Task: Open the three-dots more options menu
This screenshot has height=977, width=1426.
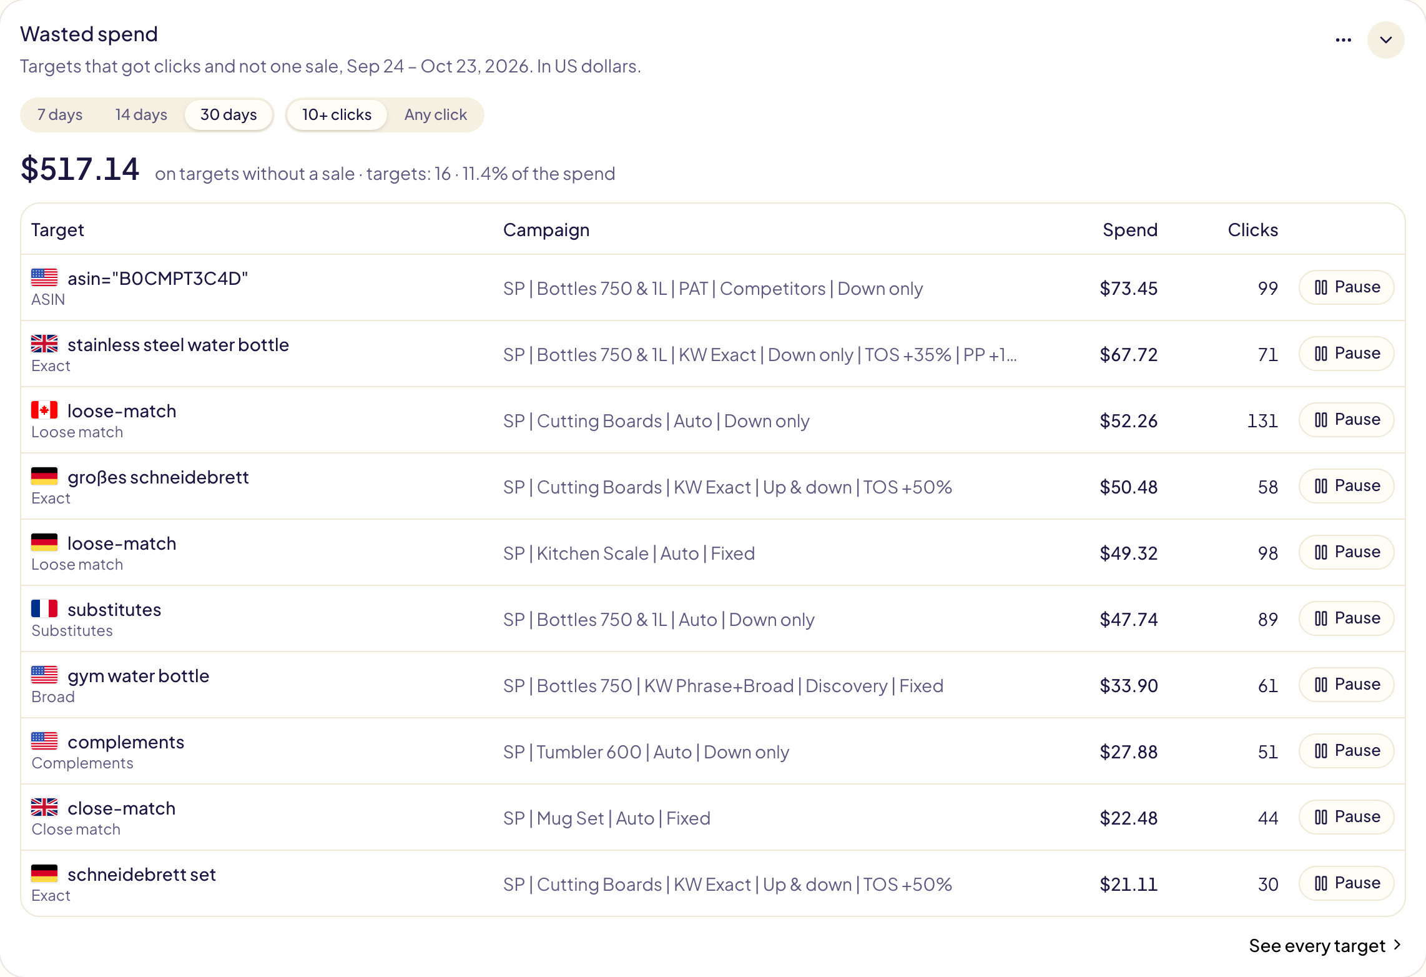Action: click(1343, 40)
